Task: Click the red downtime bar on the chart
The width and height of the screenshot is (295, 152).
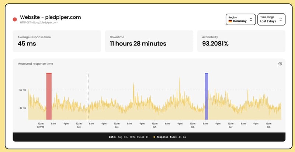Action: coord(49,96)
